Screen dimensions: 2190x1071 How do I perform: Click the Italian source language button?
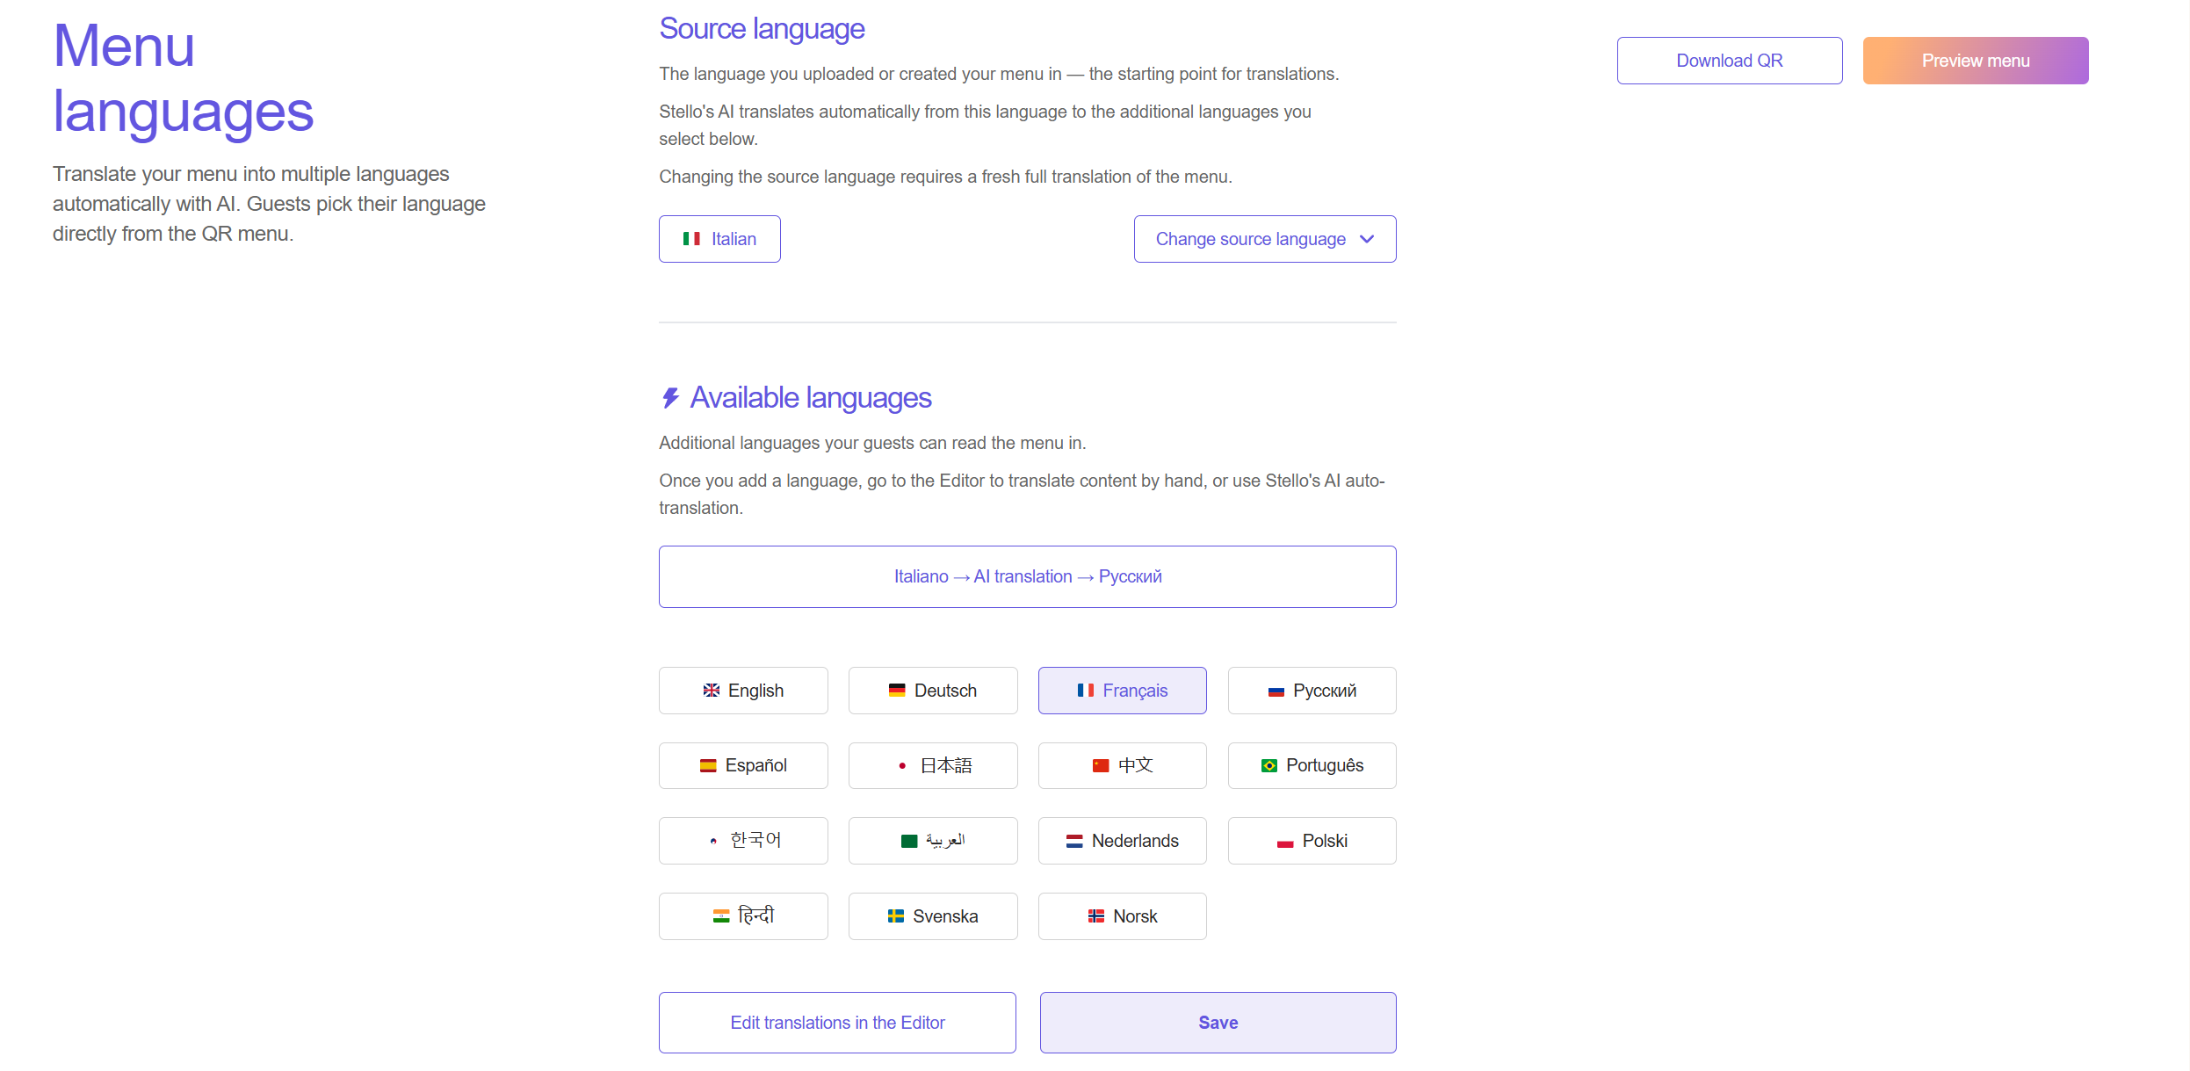pos(719,239)
